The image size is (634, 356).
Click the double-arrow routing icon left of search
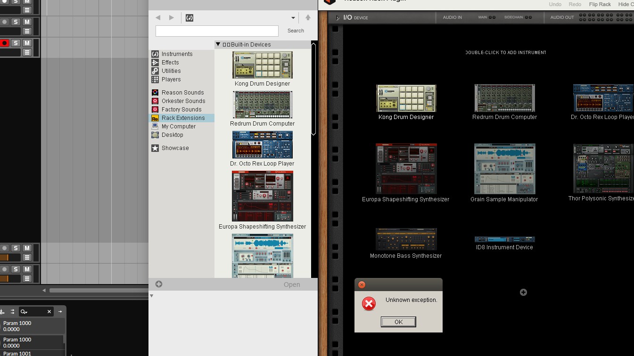[x=13, y=312]
